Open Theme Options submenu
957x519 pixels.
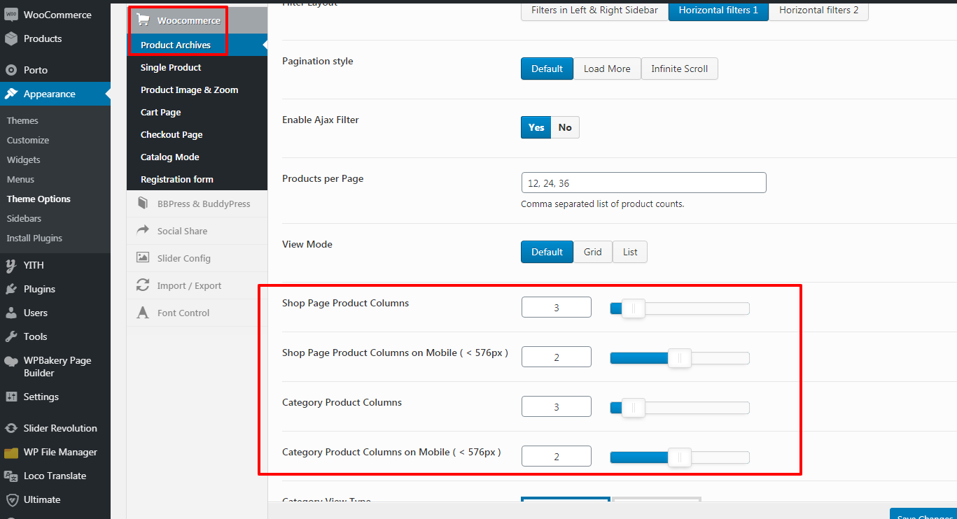[x=39, y=199]
